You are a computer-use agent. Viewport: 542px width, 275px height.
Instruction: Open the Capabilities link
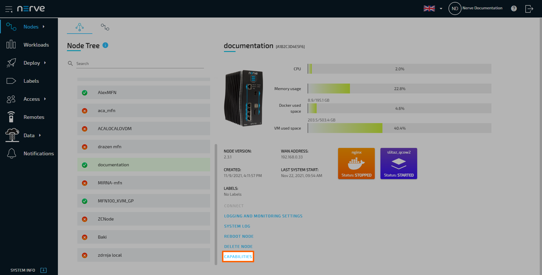point(238,257)
